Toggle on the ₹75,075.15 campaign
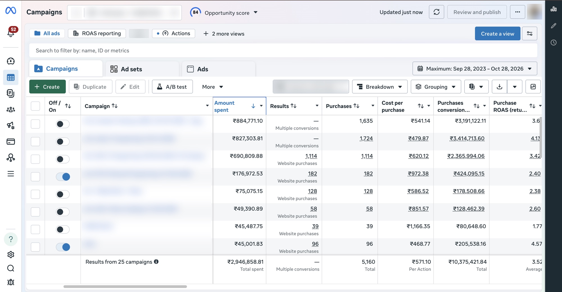Screen dimensions: 562x292 click(63, 194)
